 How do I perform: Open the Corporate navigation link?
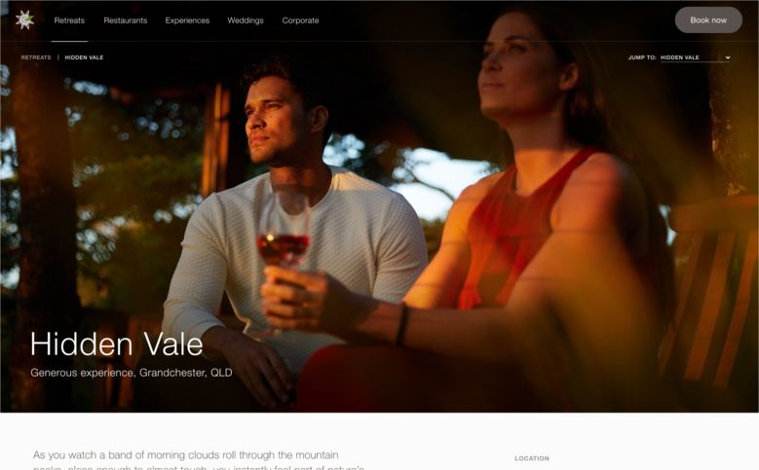pyautogui.click(x=301, y=20)
